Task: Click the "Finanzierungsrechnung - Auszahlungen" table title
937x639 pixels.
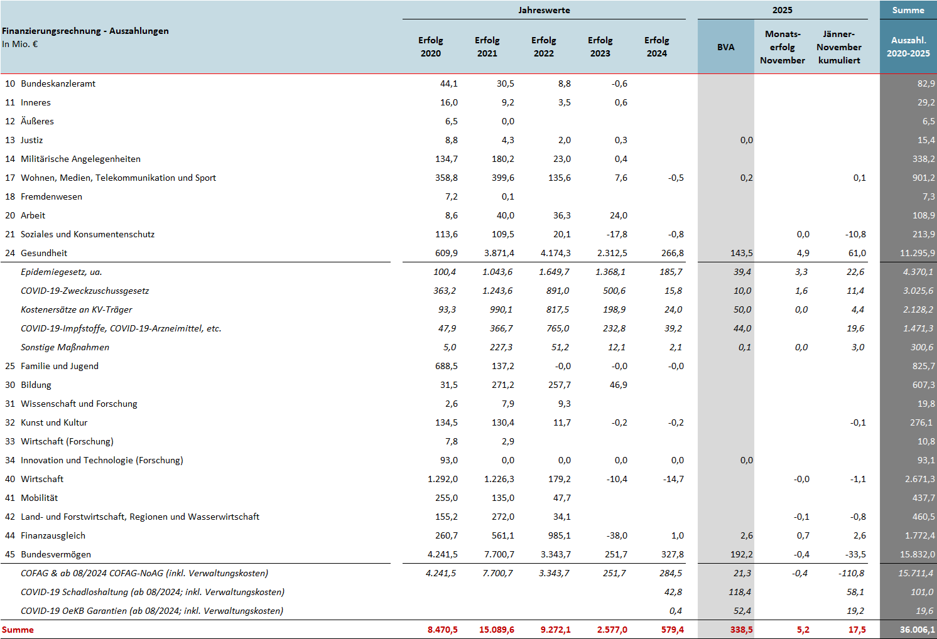Action: [x=85, y=31]
